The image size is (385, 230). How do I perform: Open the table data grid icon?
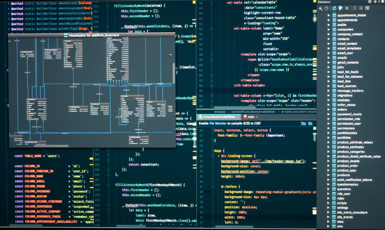(355, 8)
